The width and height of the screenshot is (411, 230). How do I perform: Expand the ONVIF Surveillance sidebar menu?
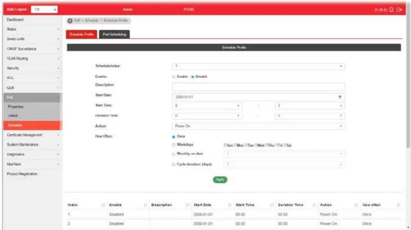33,49
